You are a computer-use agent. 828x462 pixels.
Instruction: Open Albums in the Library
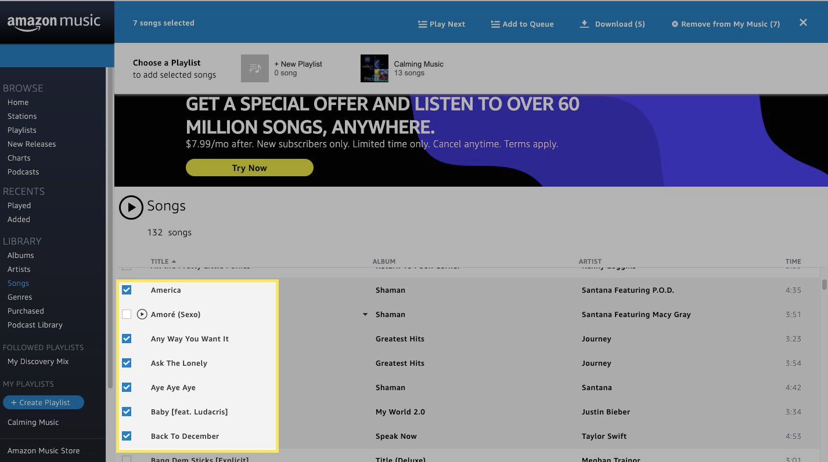tap(21, 255)
